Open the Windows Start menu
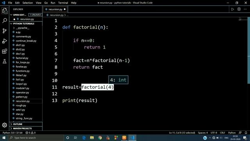Viewport: 250px width, 141px height. pos(4,137)
